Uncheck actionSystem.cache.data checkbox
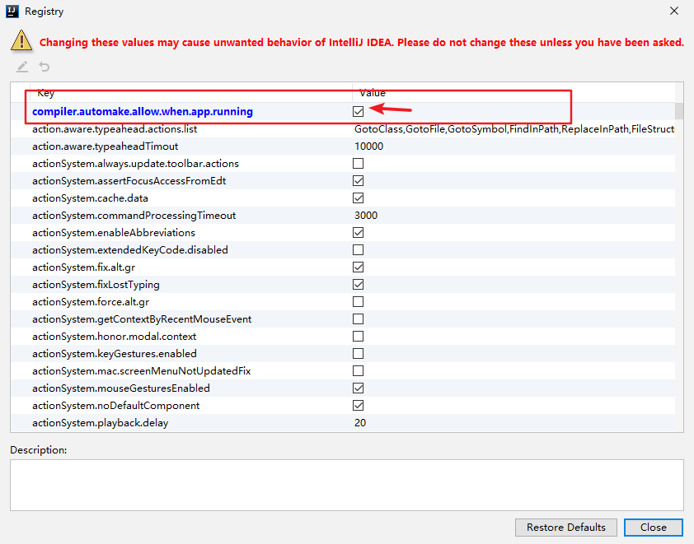 [x=358, y=198]
